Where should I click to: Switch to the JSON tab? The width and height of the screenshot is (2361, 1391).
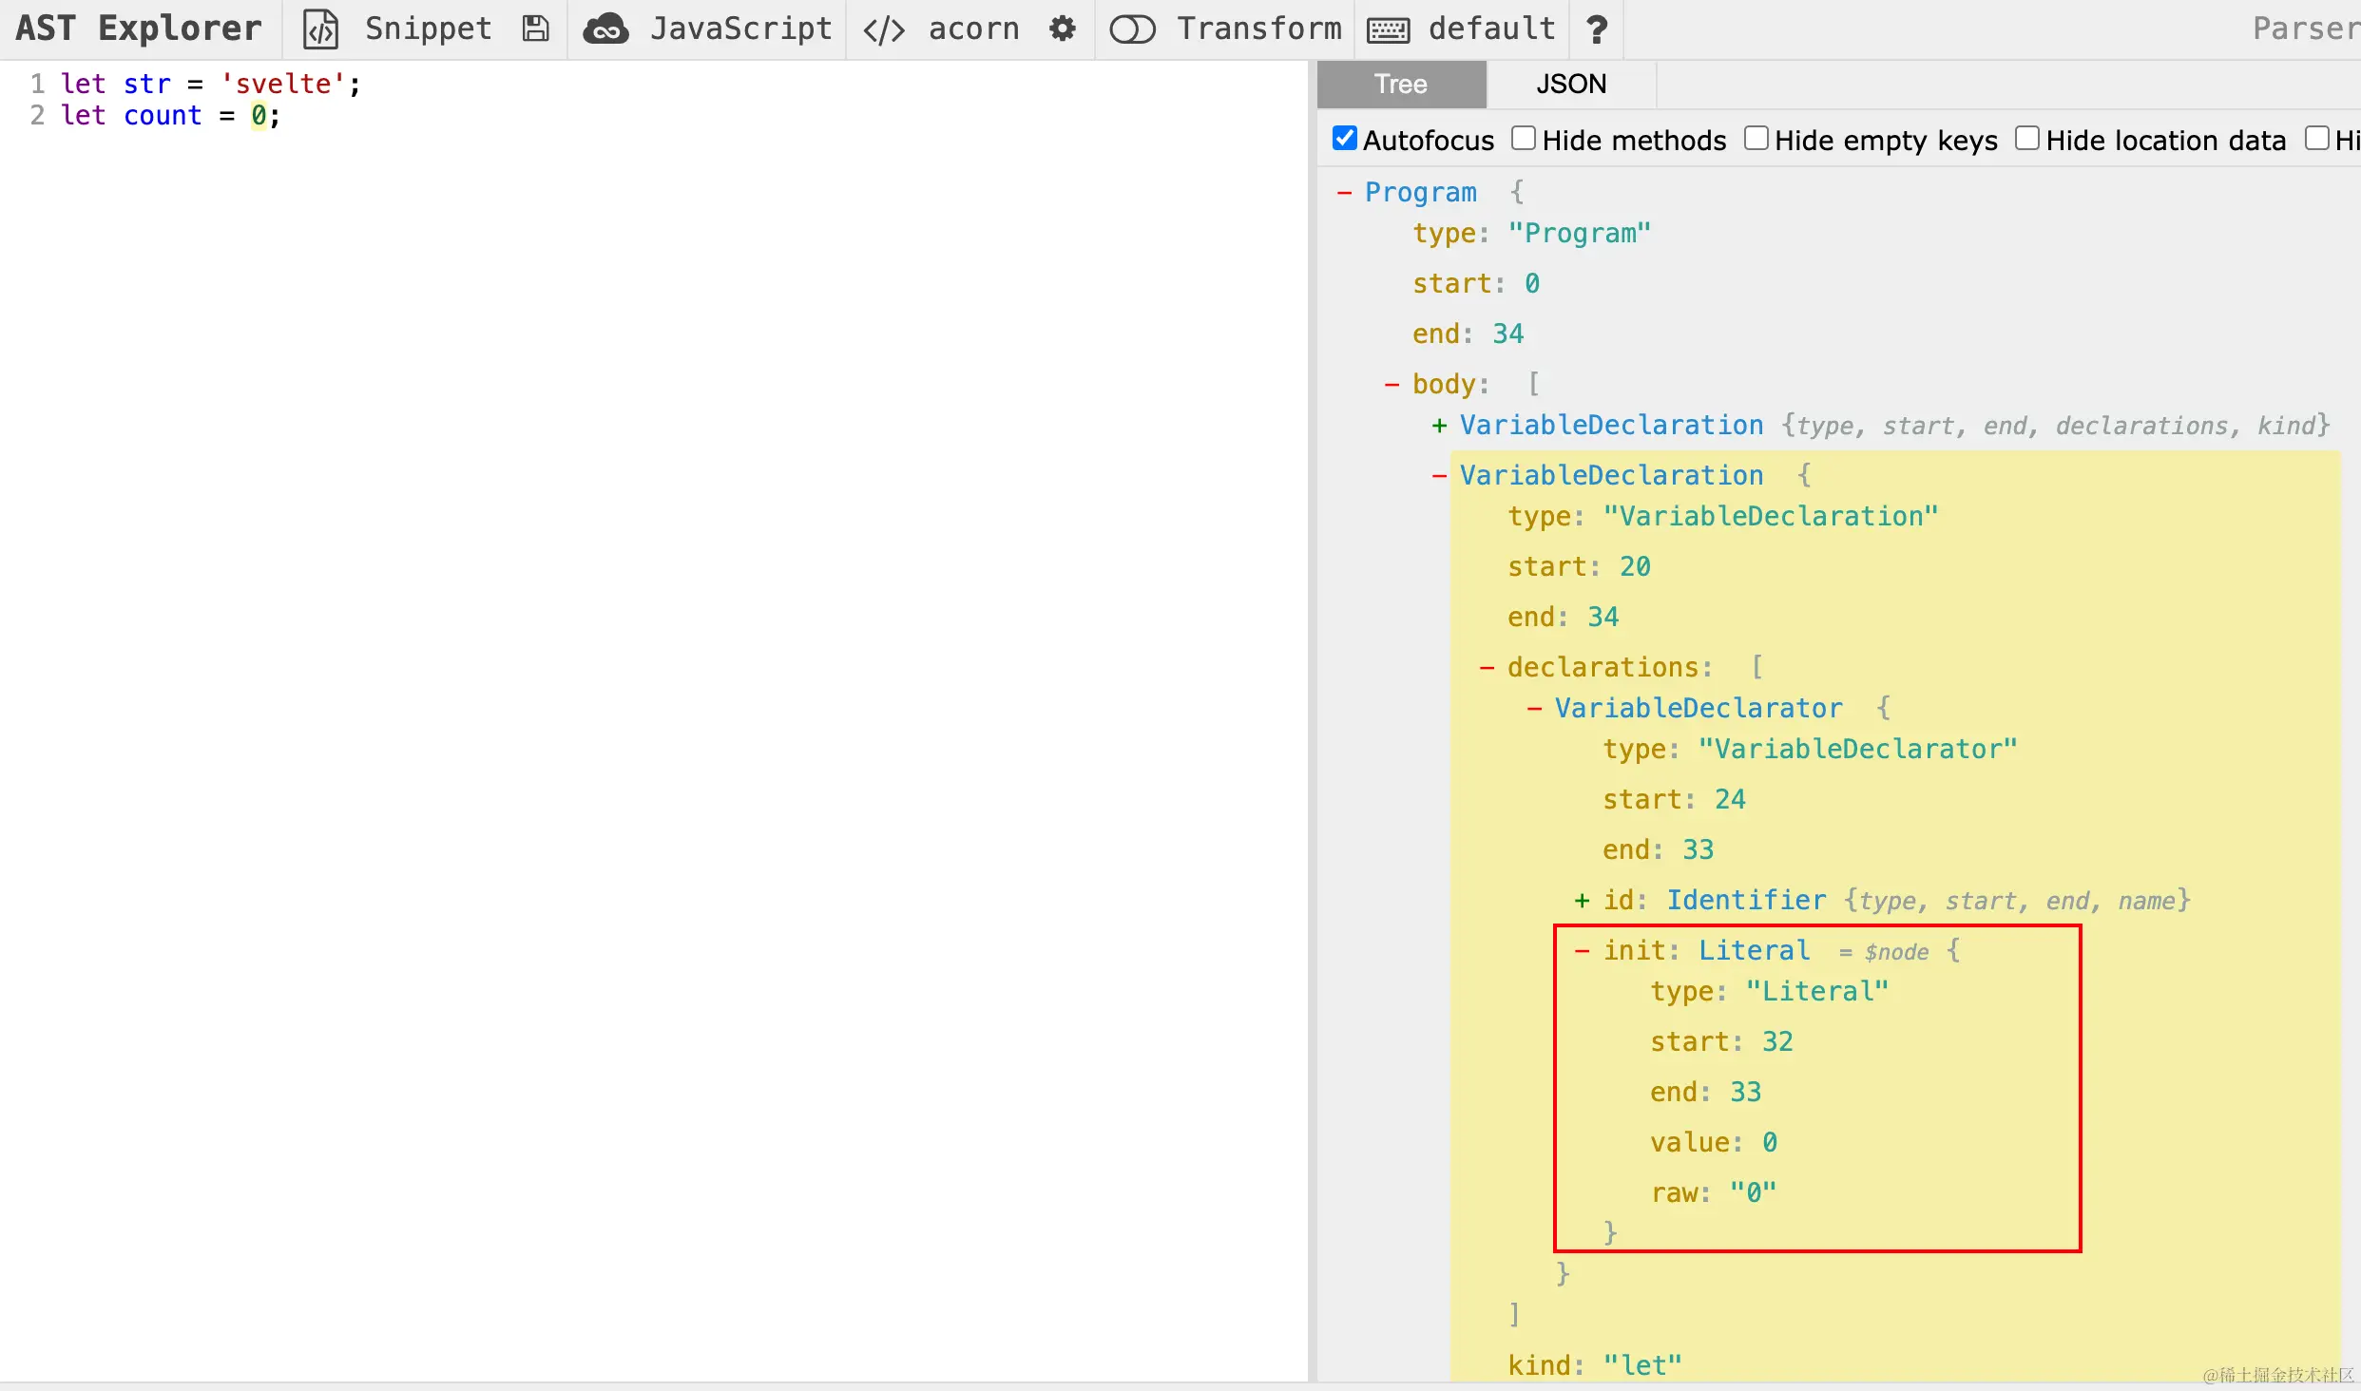tap(1571, 85)
